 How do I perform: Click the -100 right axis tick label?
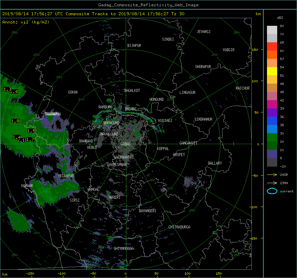click(x=253, y=207)
